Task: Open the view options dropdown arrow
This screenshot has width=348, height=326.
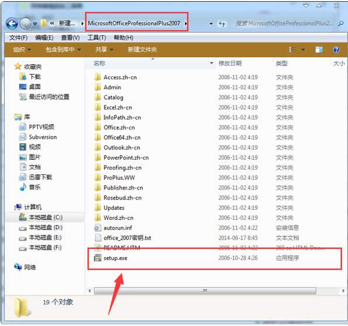Action: (303, 50)
